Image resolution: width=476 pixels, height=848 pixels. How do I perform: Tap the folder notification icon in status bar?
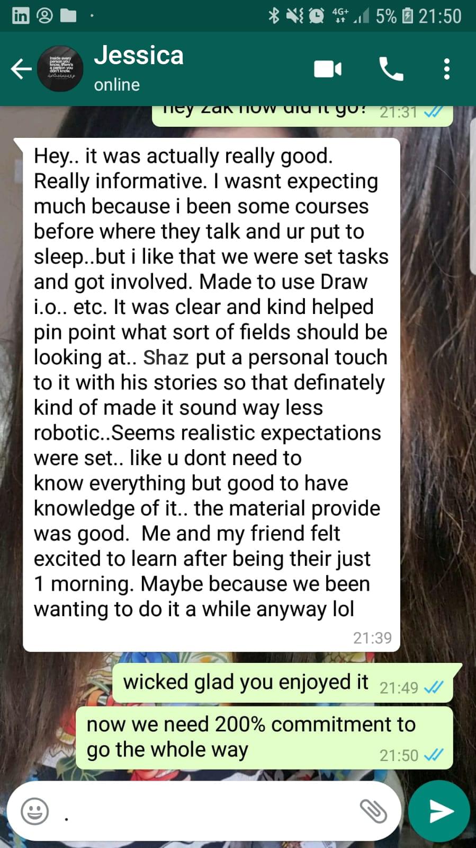[68, 16]
